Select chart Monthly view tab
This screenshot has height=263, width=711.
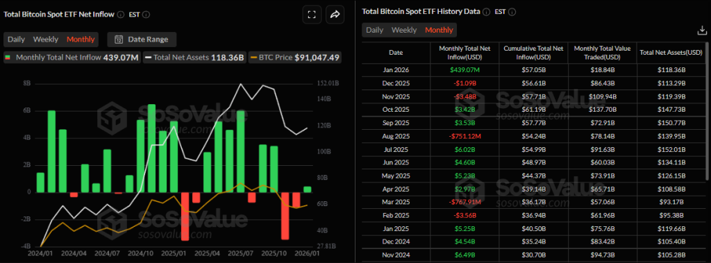[81, 40]
